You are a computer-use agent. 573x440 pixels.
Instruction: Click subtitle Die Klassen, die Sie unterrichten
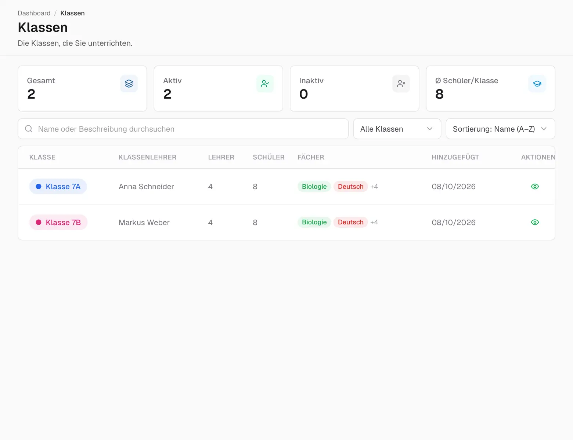coord(75,43)
